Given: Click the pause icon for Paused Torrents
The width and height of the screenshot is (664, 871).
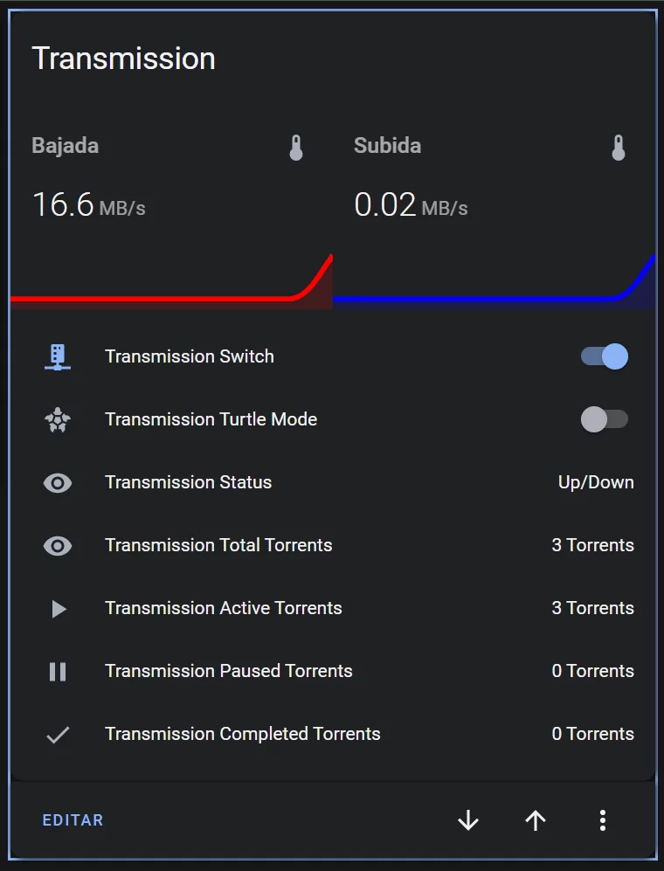Looking at the screenshot, I should click(x=58, y=672).
